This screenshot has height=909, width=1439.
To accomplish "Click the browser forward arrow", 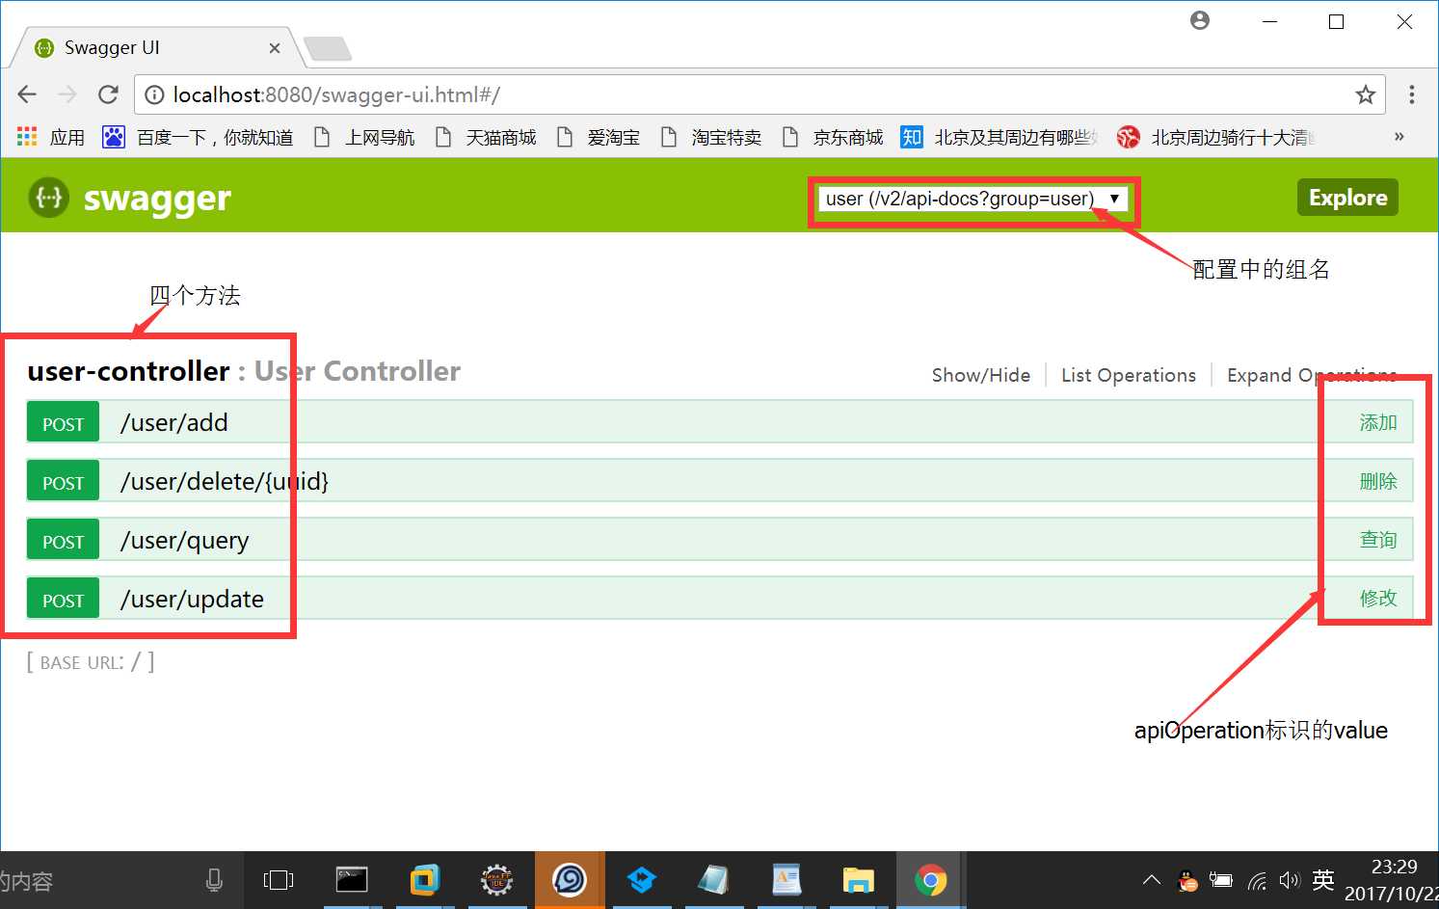I will pos(67,94).
